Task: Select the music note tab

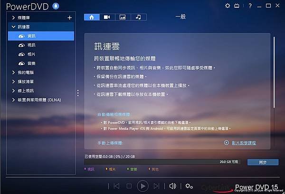Action: pos(138,17)
